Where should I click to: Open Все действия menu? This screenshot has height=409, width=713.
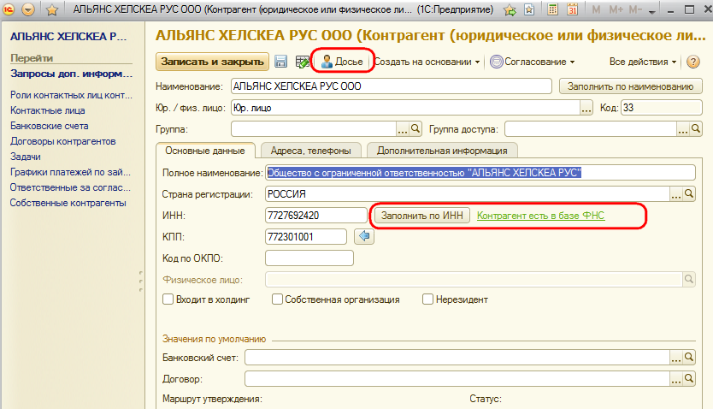643,62
